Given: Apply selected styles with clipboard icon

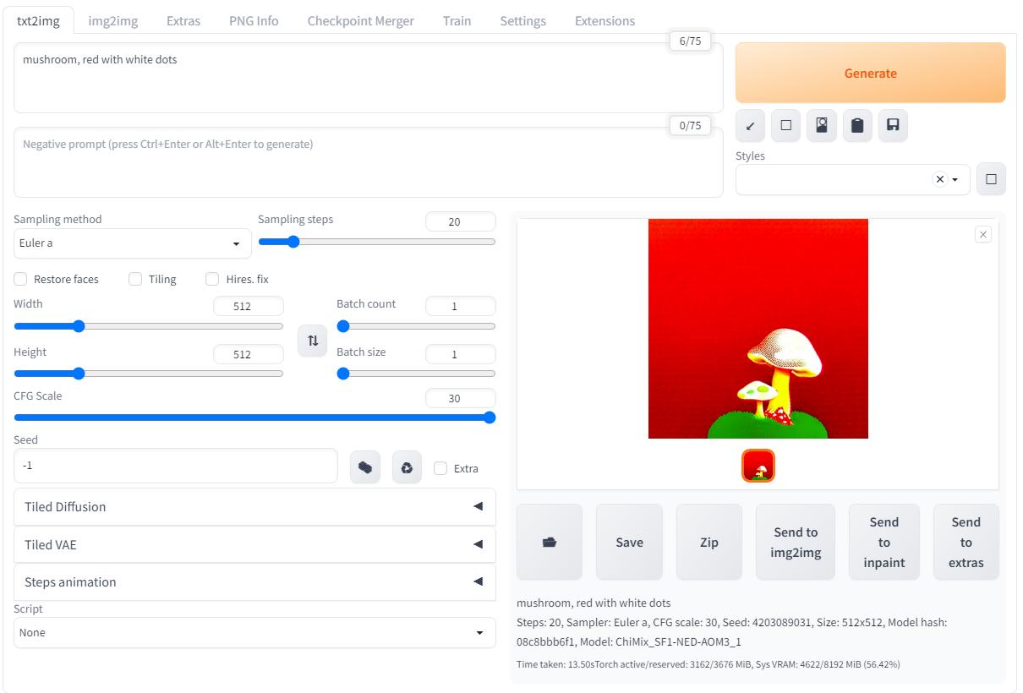Looking at the screenshot, I should (857, 126).
